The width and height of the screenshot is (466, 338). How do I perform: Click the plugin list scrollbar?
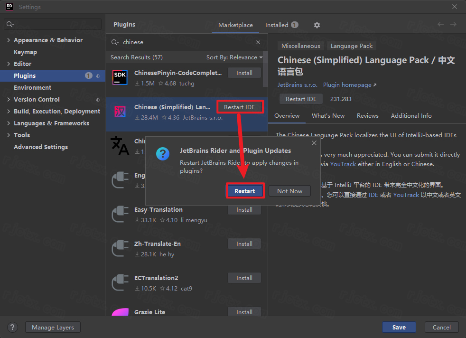point(265,69)
